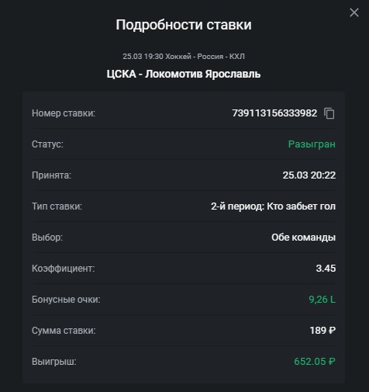
Task: Click the Подробности ставки heading
Action: click(184, 25)
